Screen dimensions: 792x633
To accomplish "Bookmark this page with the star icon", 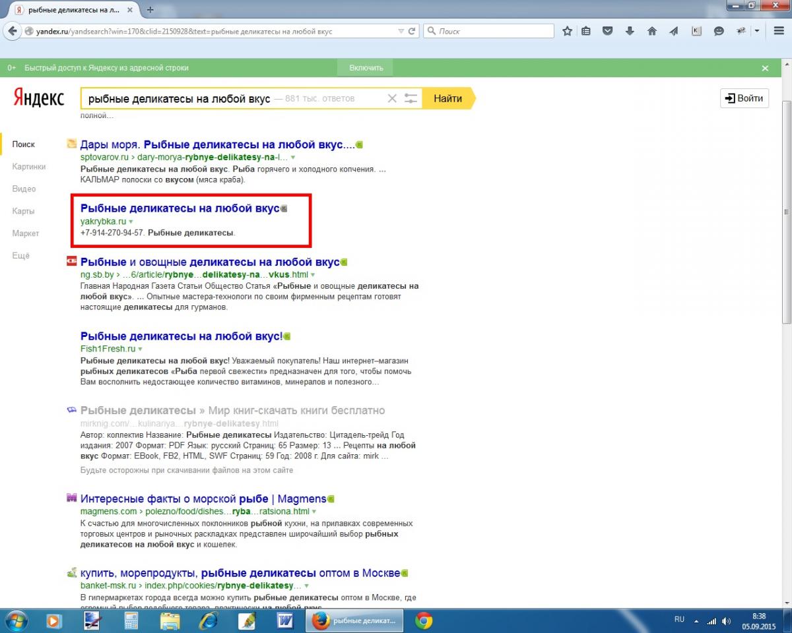I will pyautogui.click(x=567, y=31).
